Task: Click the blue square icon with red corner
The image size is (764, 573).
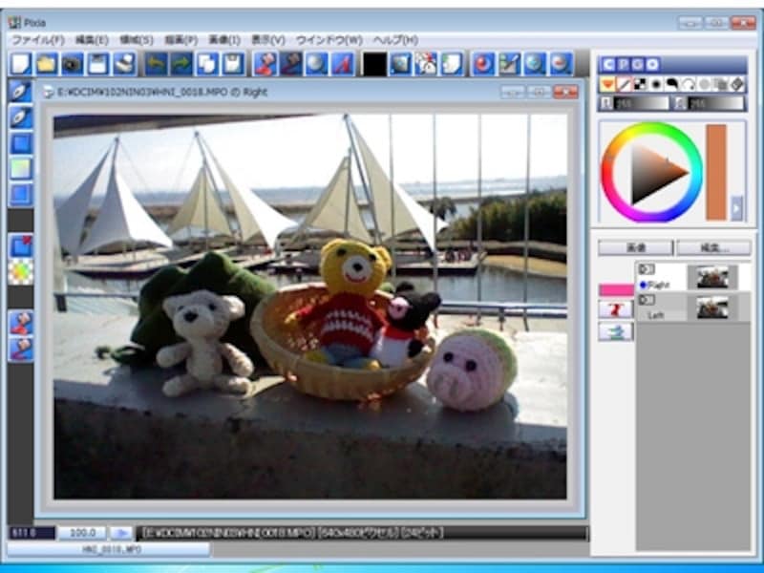Action: [x=21, y=245]
